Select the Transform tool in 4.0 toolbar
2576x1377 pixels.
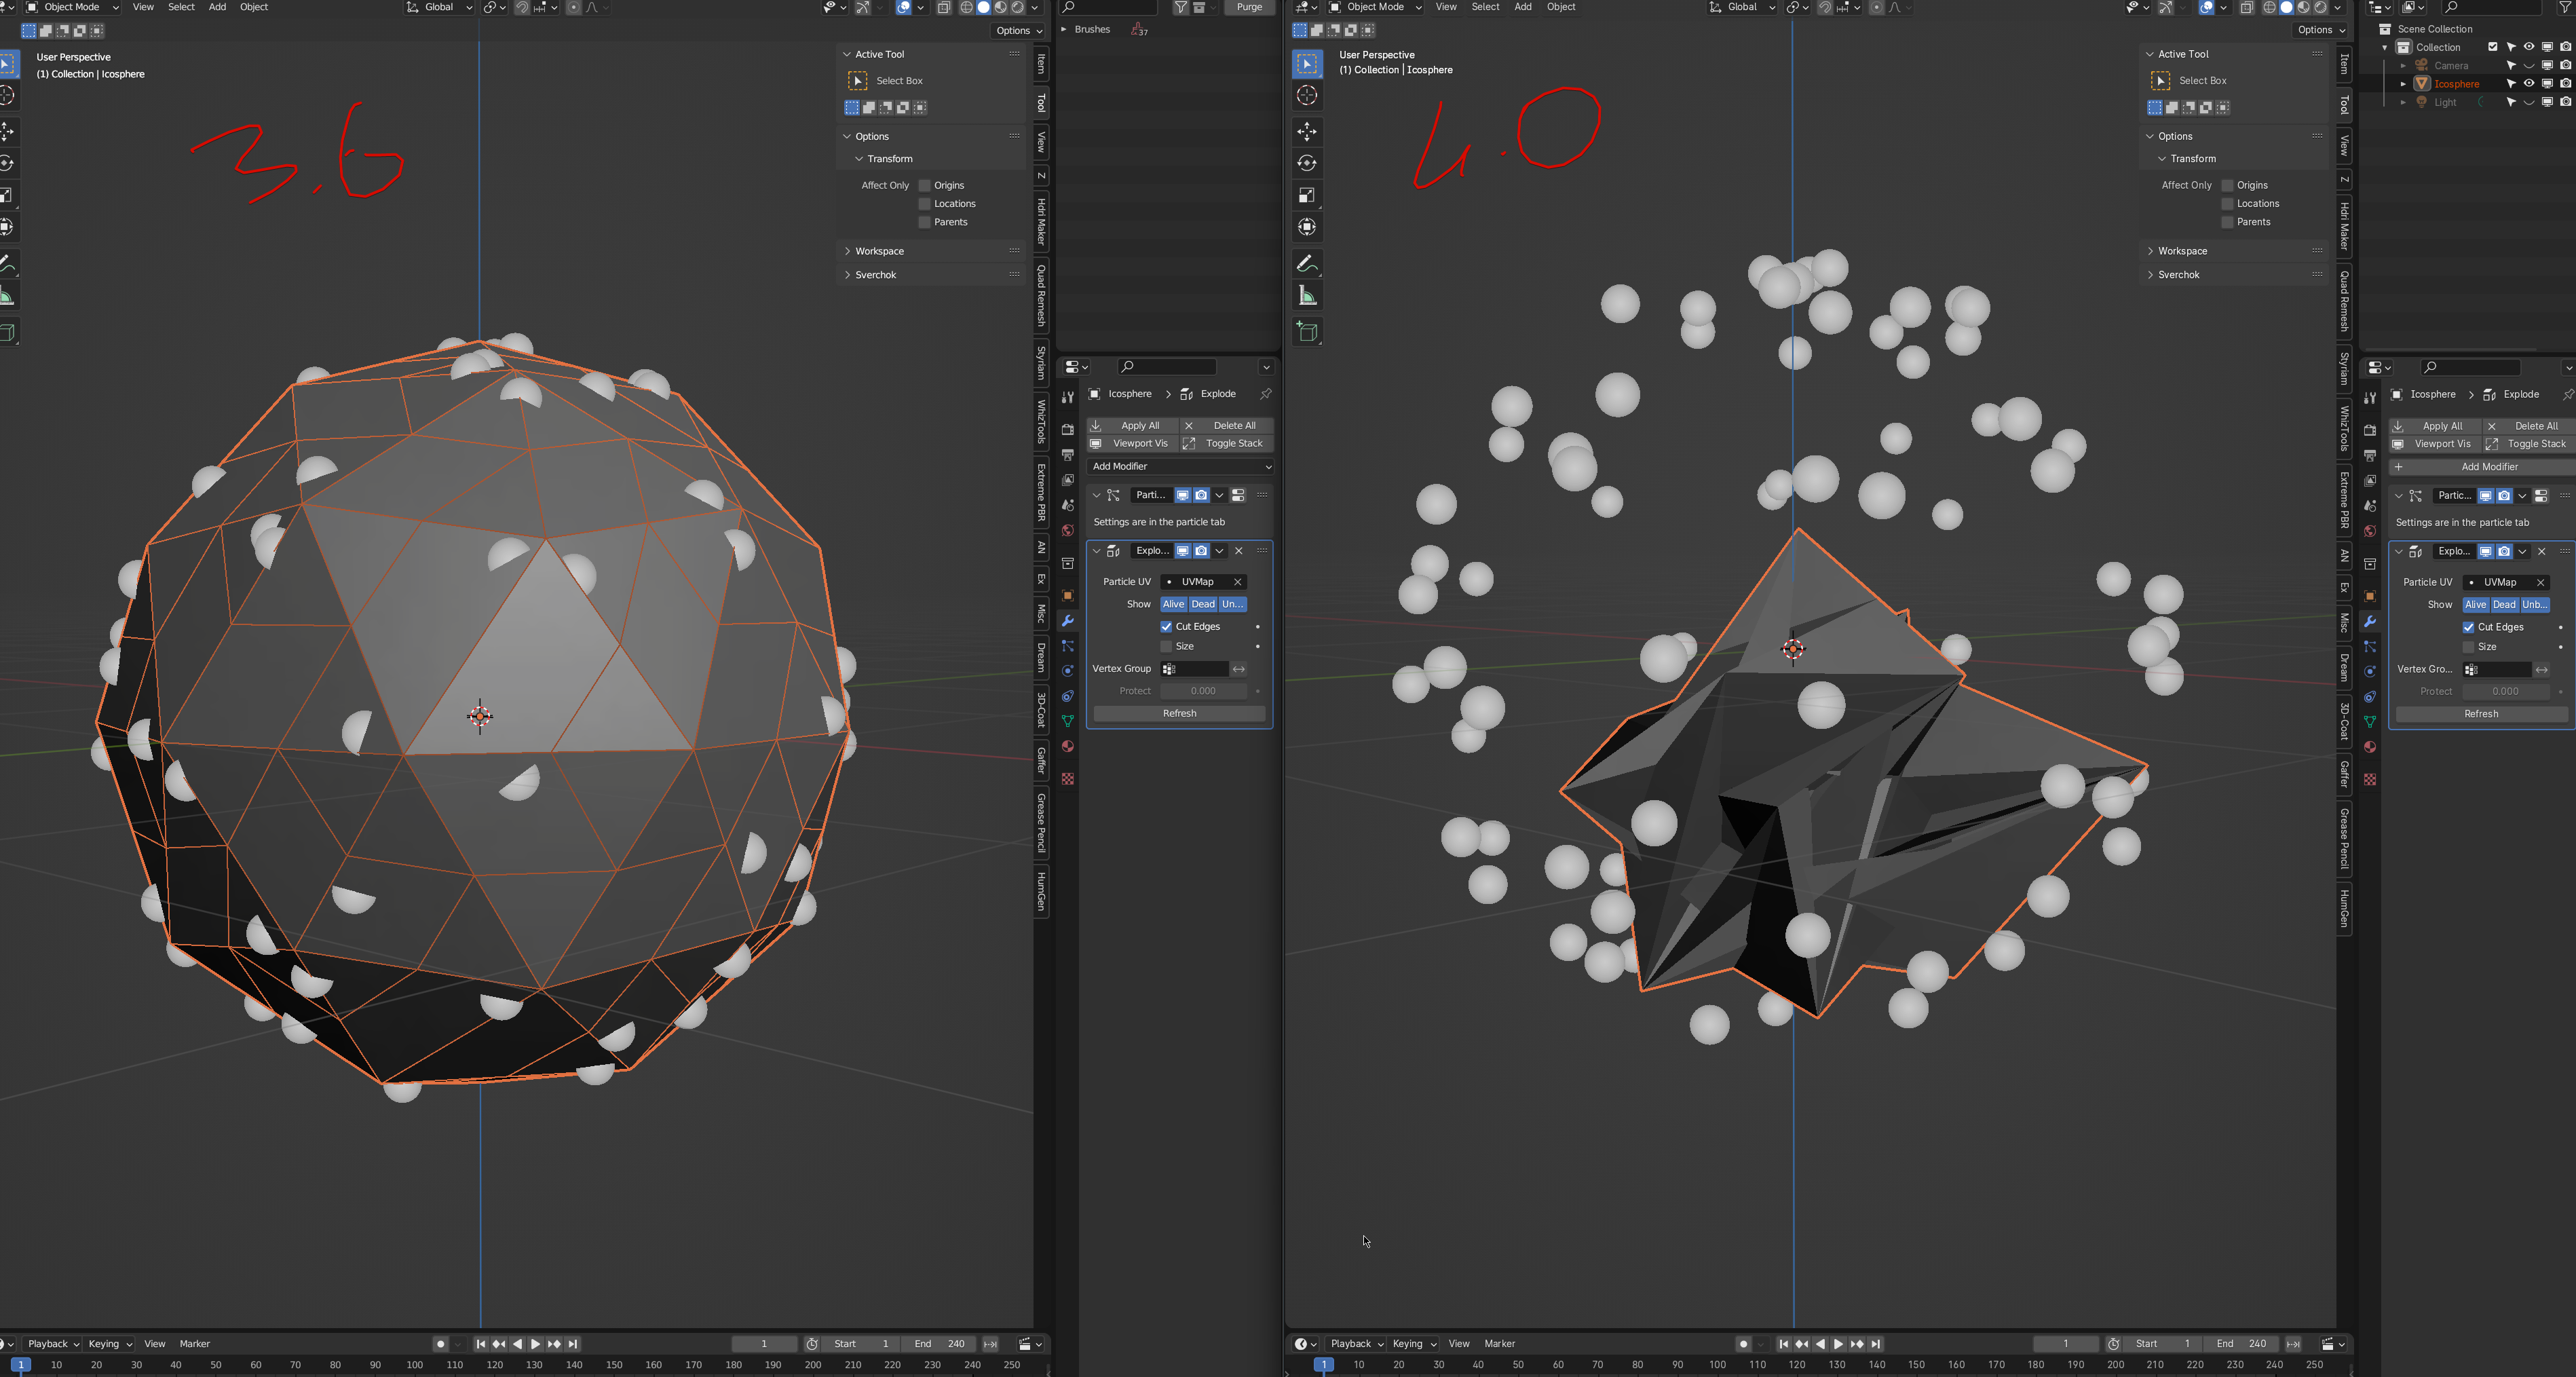1307,227
